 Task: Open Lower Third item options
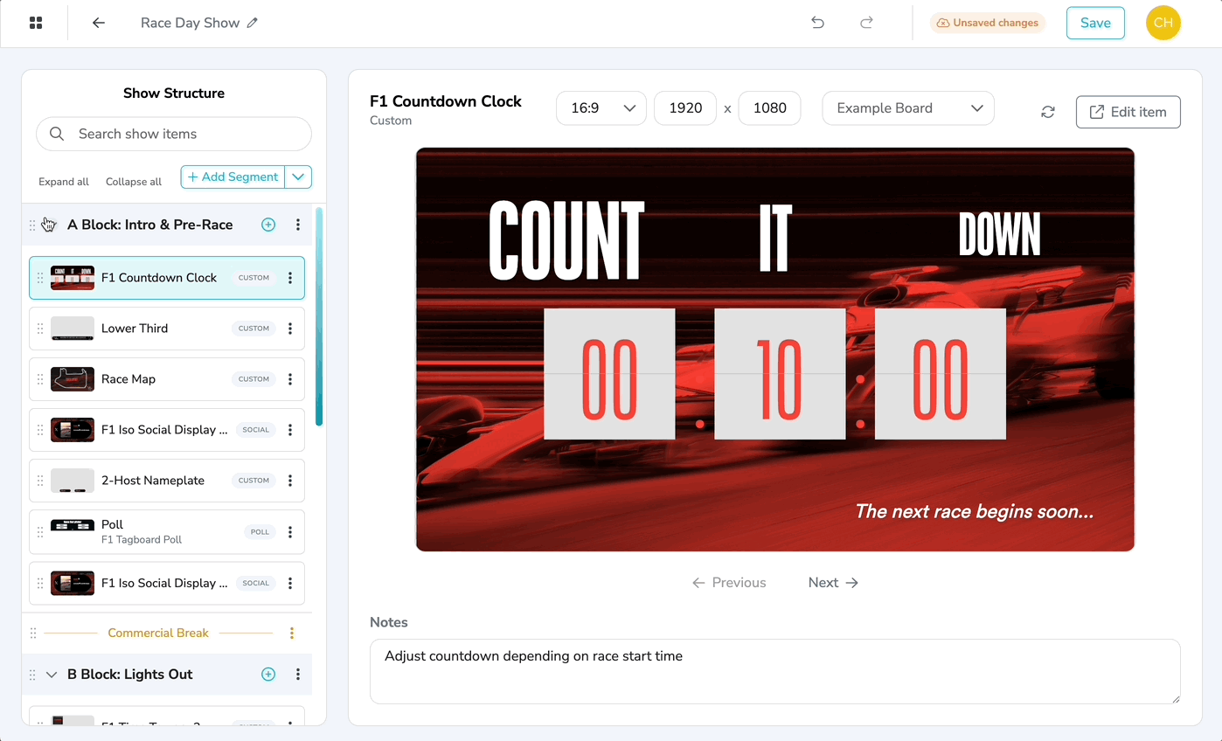click(x=290, y=329)
